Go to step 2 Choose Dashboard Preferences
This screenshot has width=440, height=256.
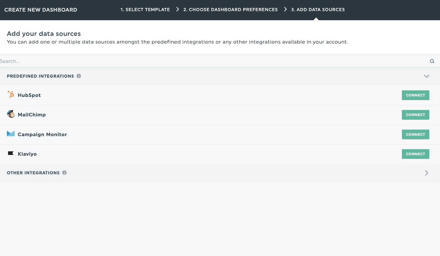230,10
